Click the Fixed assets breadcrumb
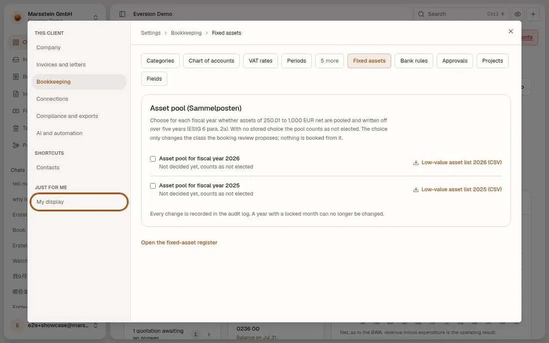This screenshot has width=549, height=343. tap(227, 33)
